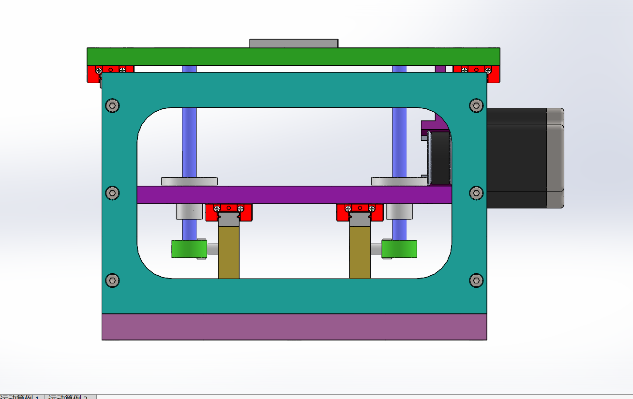
Task: Select the middle-left screw on the teal frame
Action: [112, 193]
